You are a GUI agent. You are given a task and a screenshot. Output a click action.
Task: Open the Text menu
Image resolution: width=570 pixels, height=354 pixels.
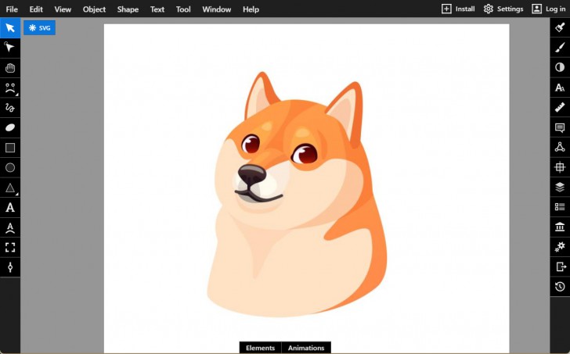pos(157,9)
